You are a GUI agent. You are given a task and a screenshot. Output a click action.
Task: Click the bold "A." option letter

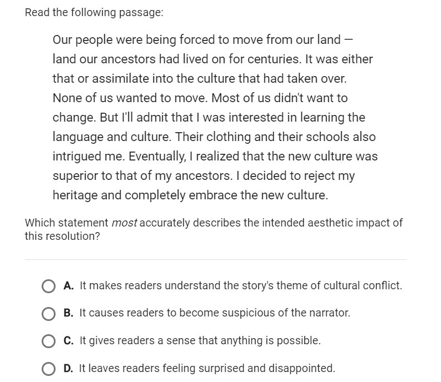pos(69,286)
